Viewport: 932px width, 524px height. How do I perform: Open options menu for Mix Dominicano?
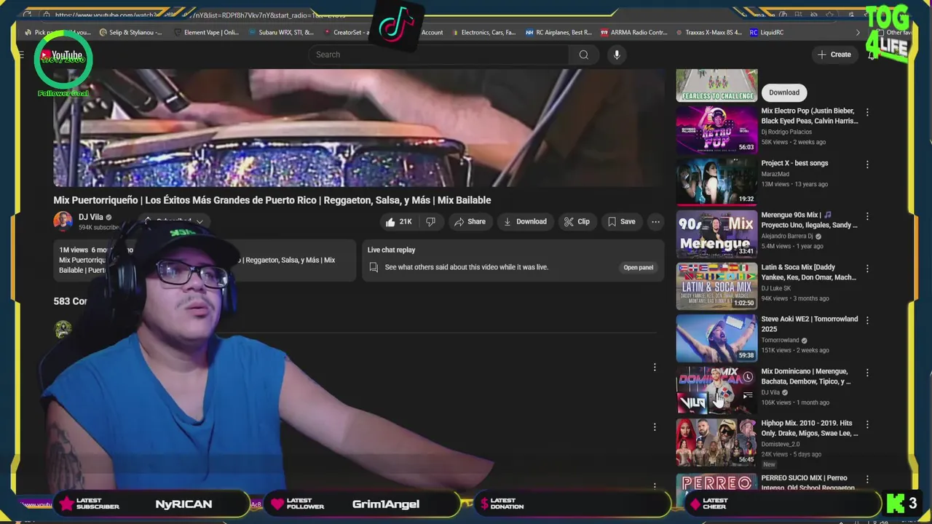(x=867, y=373)
